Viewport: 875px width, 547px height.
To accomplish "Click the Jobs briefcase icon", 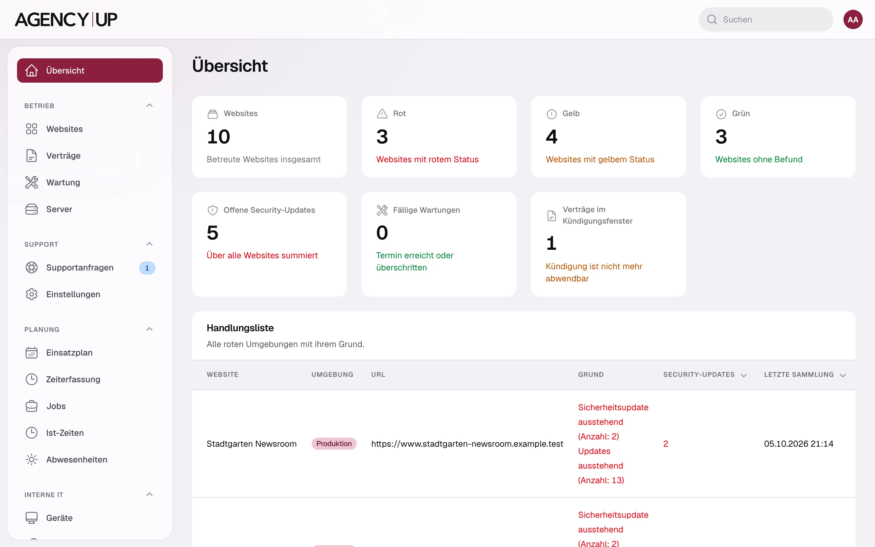I will tap(32, 406).
